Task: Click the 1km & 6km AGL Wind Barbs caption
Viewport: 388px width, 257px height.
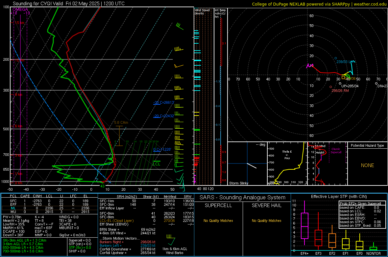Action: tap(175, 251)
